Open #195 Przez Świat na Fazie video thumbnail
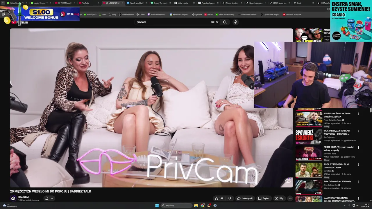372x209 pixels. pos(309,119)
